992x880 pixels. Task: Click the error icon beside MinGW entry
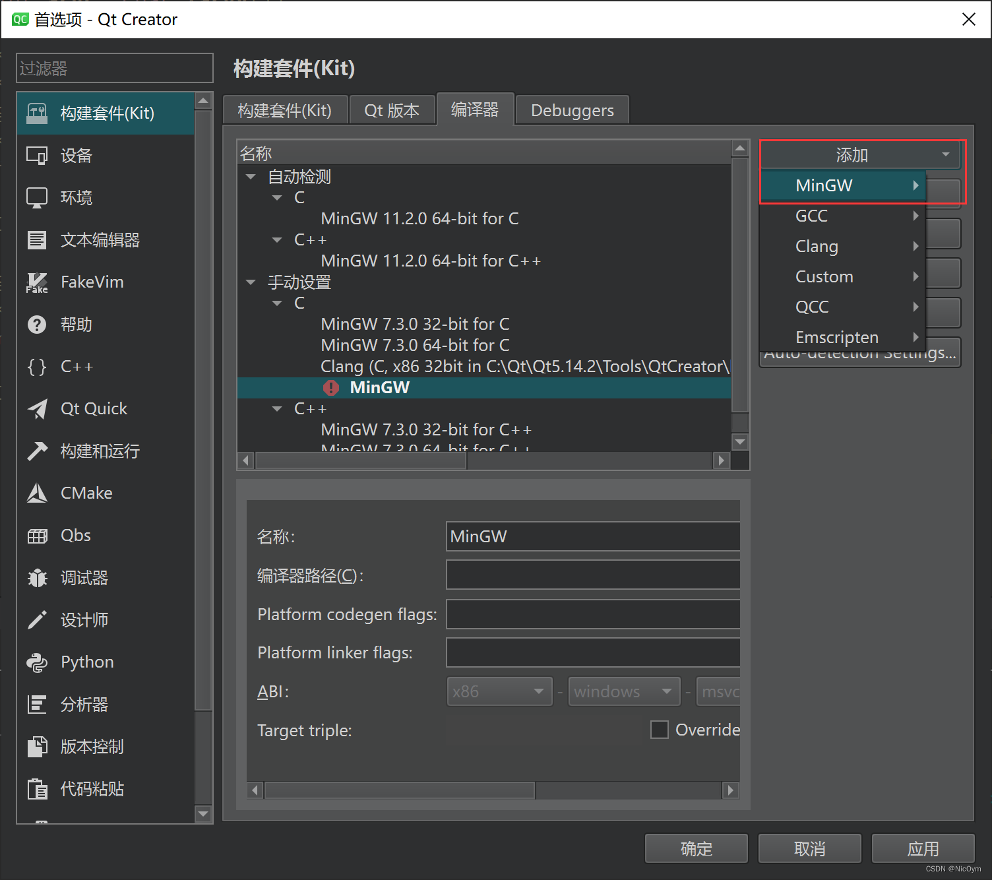(330, 388)
